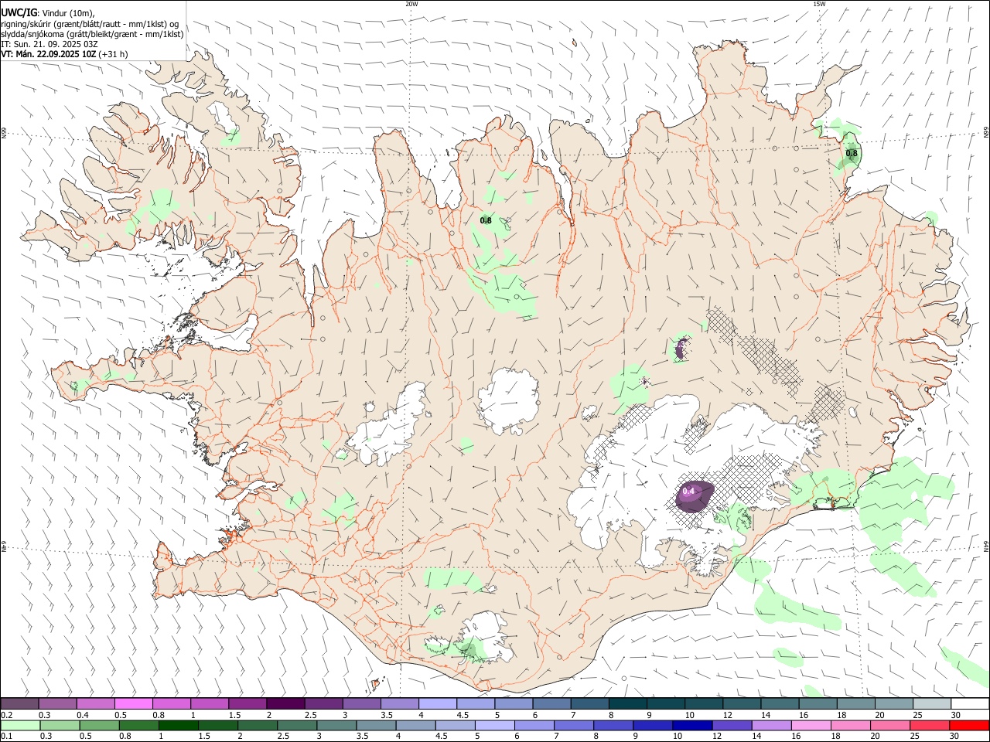Click lower legend swatch starting at 20
Screen dimensions: 990x742
click(890, 725)
